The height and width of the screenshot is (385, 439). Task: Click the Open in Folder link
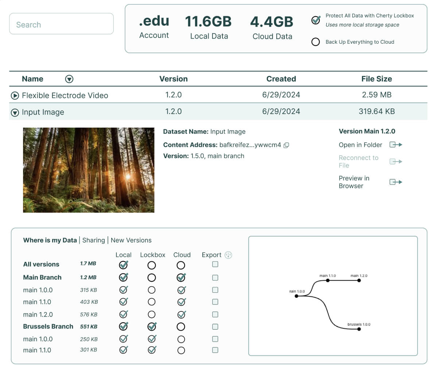tap(360, 145)
